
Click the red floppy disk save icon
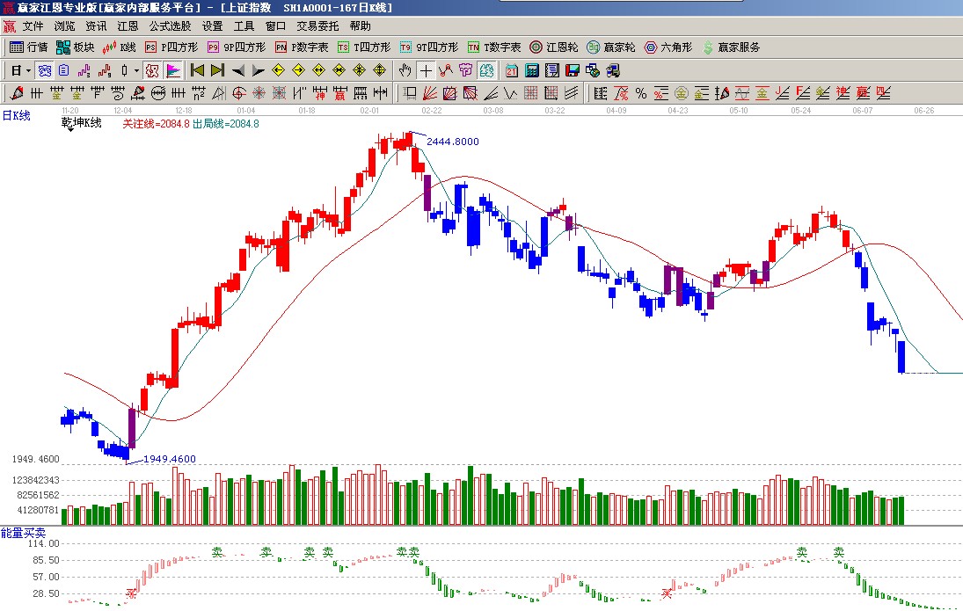coord(573,70)
